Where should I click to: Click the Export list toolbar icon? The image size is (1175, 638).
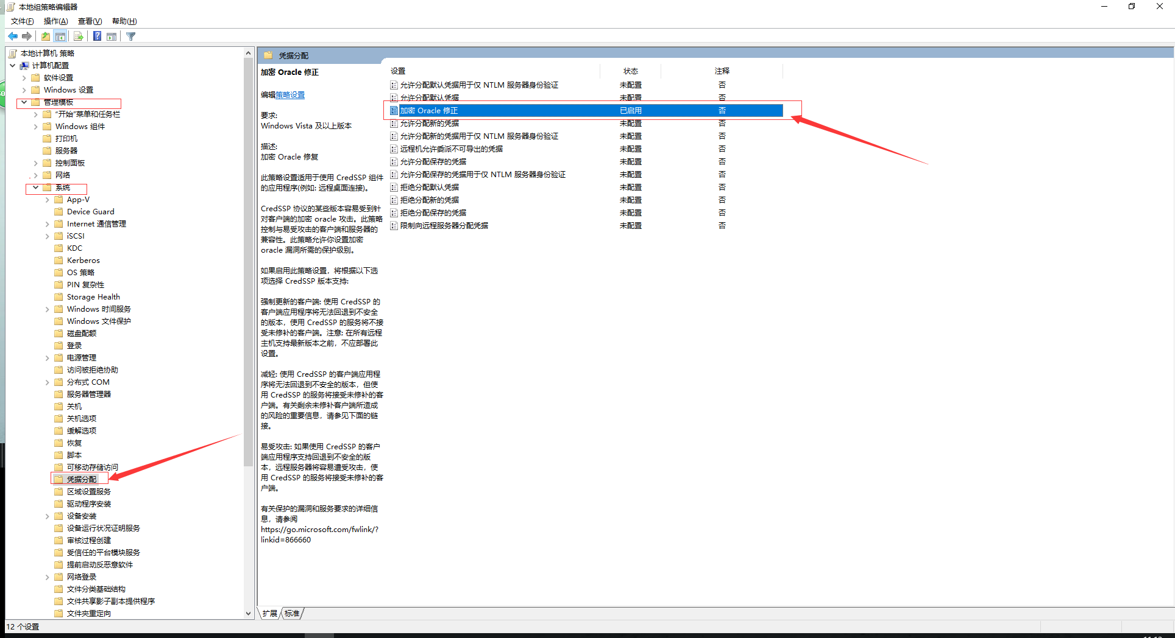(78, 37)
